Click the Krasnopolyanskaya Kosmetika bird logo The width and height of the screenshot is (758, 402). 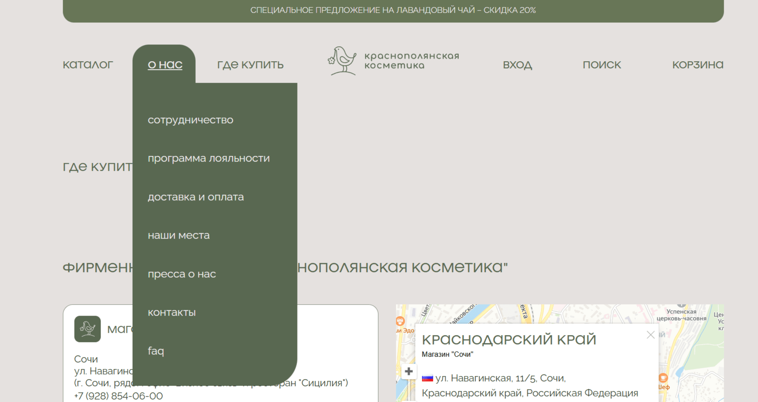pos(342,61)
